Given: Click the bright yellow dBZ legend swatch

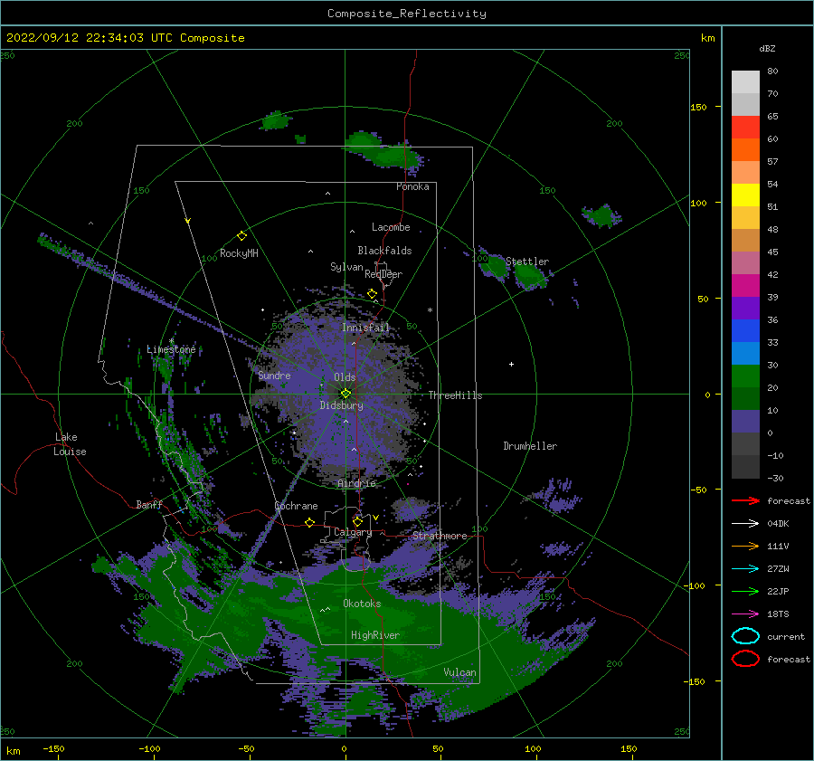Looking at the screenshot, I should (x=745, y=195).
